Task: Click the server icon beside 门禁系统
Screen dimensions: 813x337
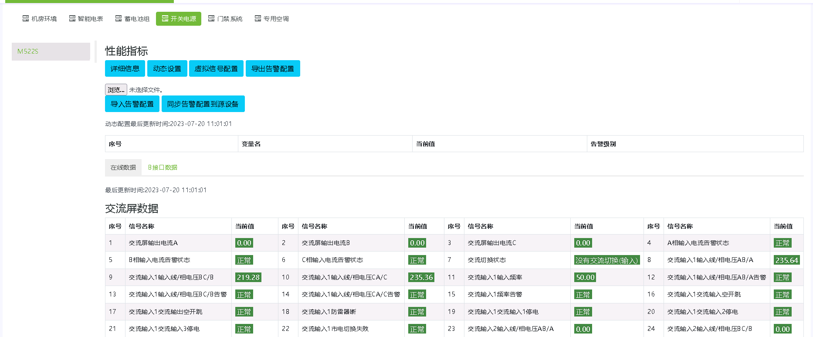Action: 211,18
